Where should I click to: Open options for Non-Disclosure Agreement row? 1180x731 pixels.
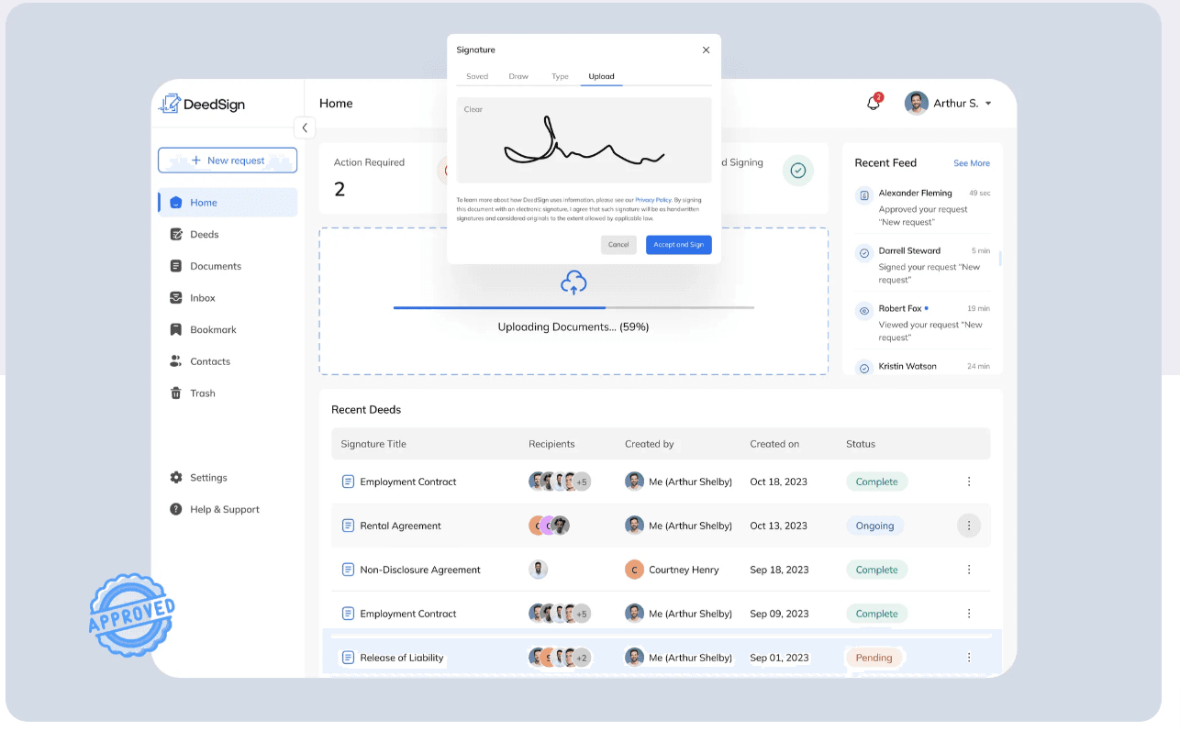(x=968, y=570)
